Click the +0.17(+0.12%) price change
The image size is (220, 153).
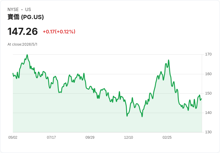coord(59,32)
